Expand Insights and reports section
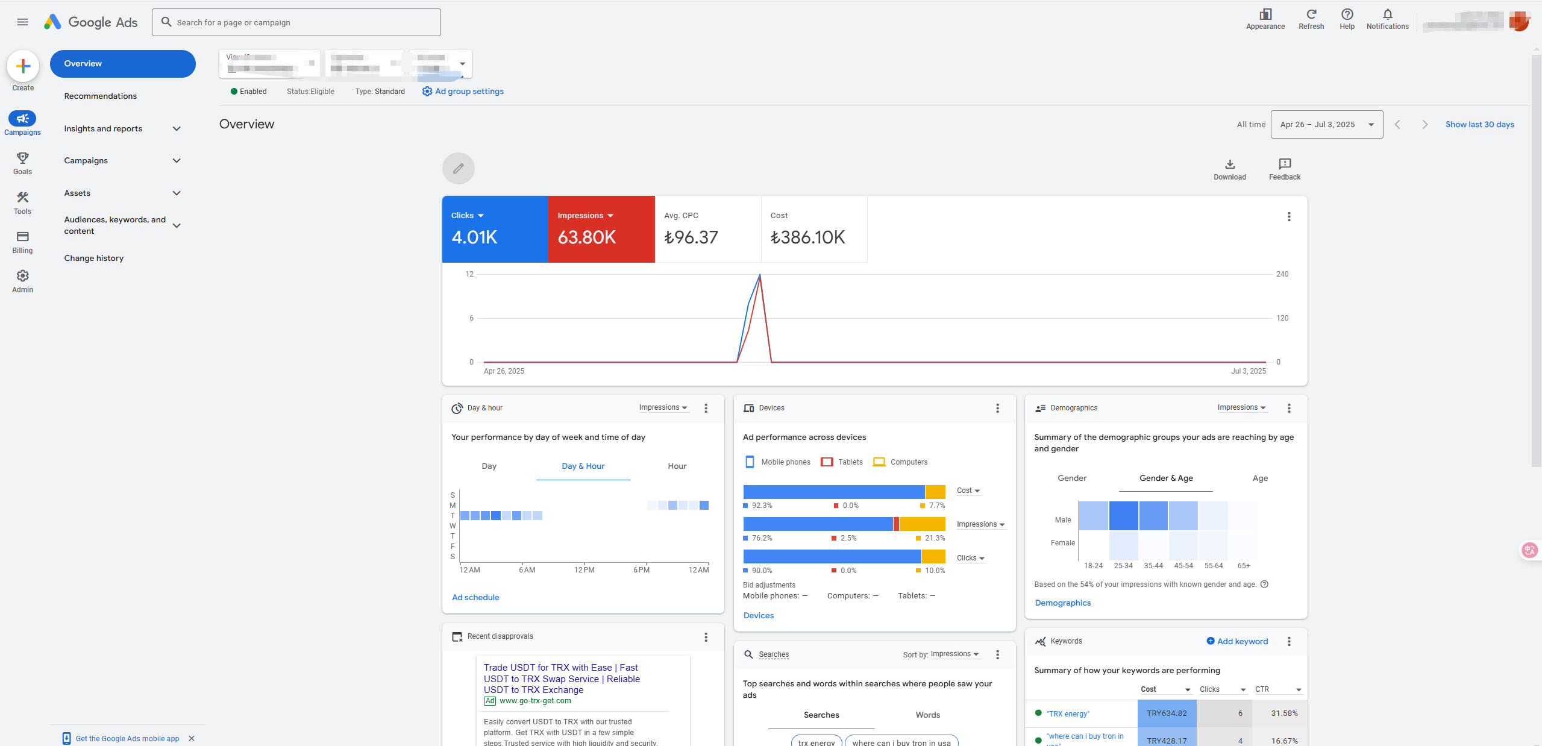Screen dimensions: 1542x746 pyautogui.click(x=177, y=128)
